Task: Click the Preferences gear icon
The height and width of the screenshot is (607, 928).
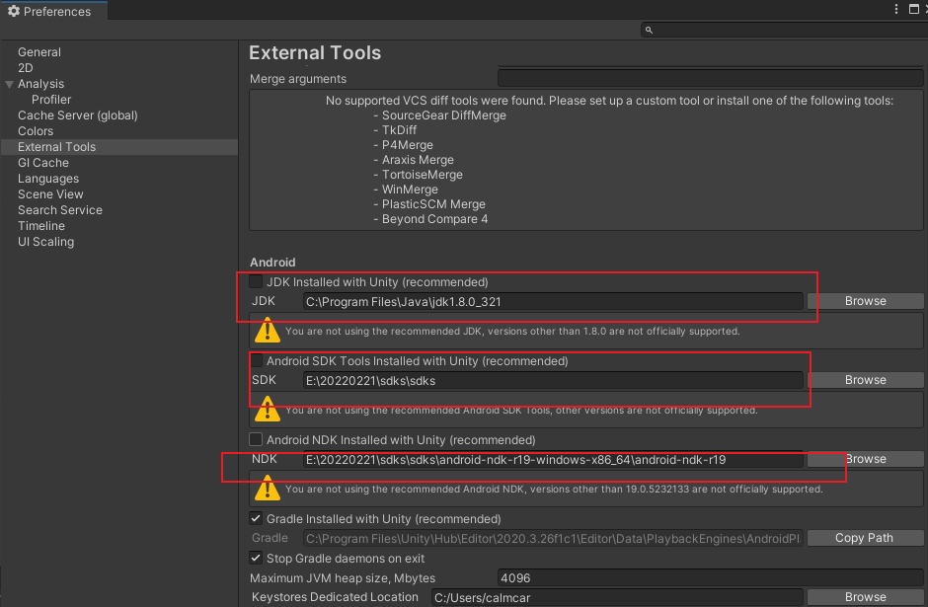Action: [14, 11]
